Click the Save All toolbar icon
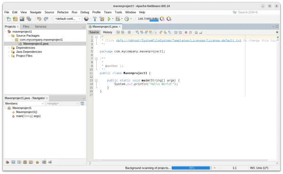 [29, 19]
